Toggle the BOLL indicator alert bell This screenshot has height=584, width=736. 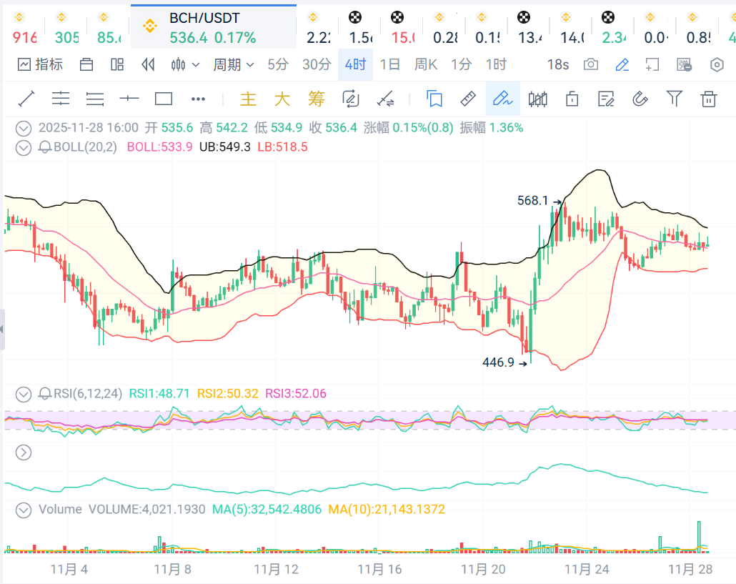click(x=44, y=147)
